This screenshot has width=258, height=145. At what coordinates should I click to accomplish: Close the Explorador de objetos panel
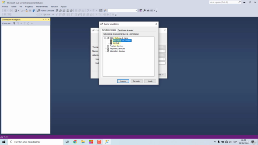48,19
